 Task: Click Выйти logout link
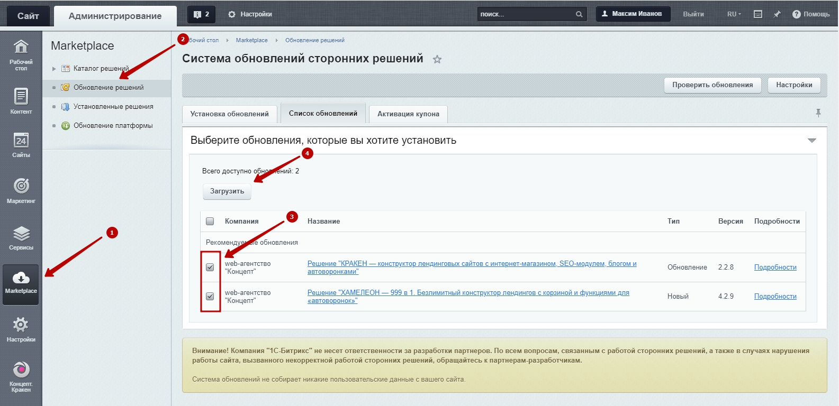[693, 14]
